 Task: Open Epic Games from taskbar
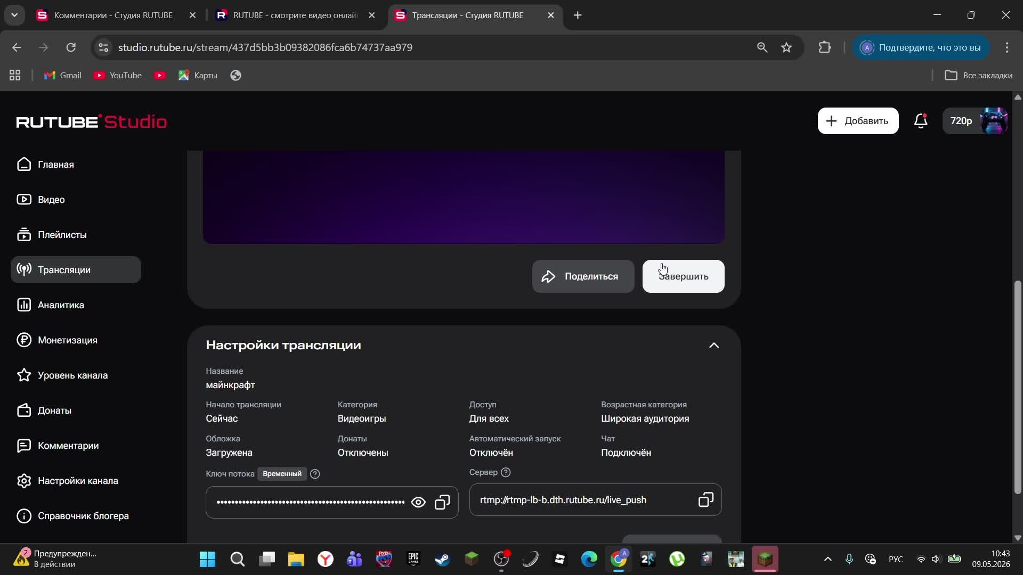(x=413, y=560)
